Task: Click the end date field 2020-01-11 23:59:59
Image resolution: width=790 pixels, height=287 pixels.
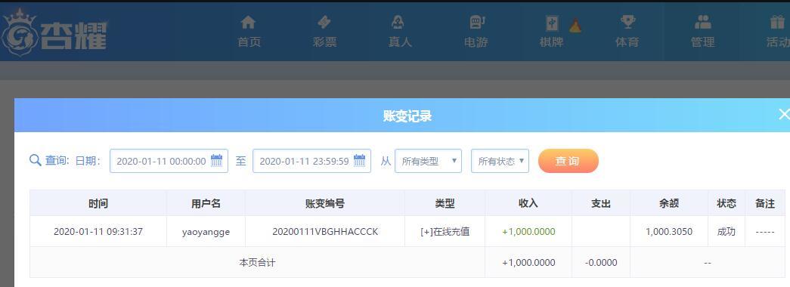Action: 312,161
